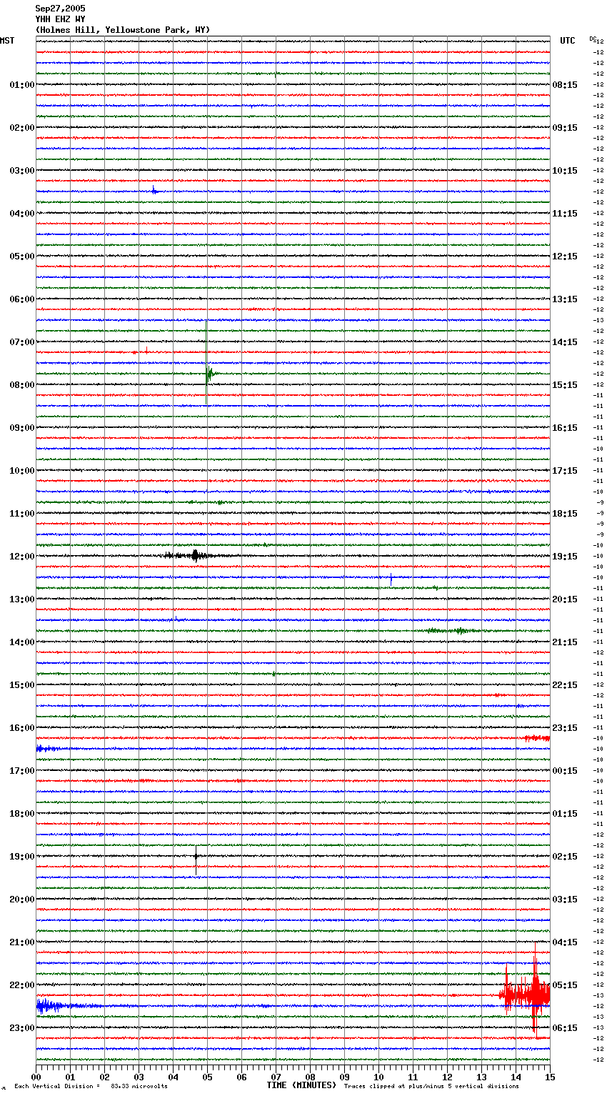This screenshot has height=1096, width=607.
Task: Click the 00:15 UTC time label
Action: point(565,771)
